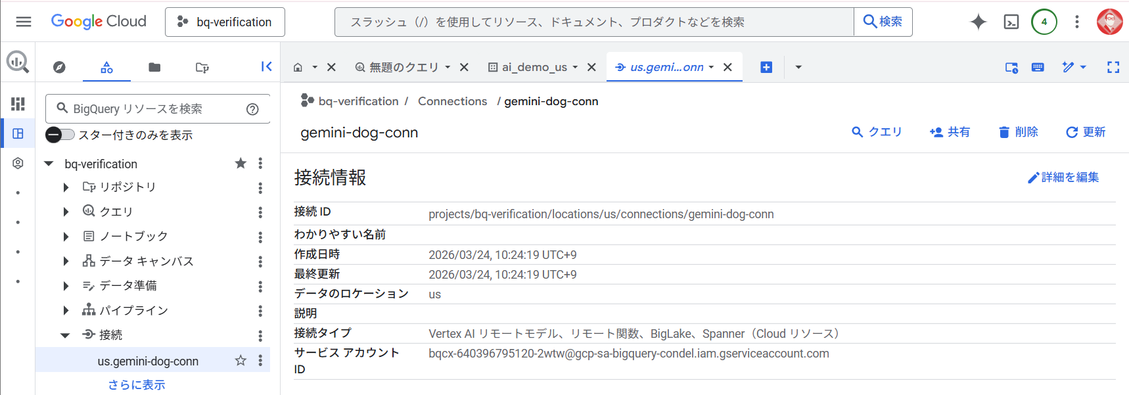The width and height of the screenshot is (1129, 395).
Task: Toggle スター付きのみを表示 switch
Action: pyautogui.click(x=60, y=135)
